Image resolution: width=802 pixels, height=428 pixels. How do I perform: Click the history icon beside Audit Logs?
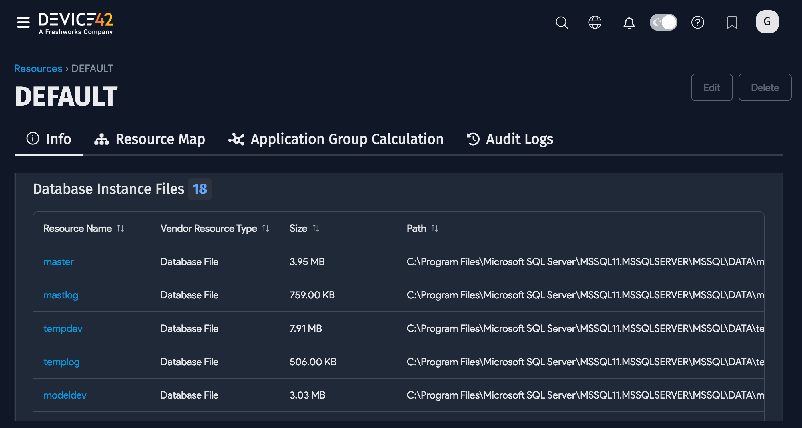tap(473, 139)
